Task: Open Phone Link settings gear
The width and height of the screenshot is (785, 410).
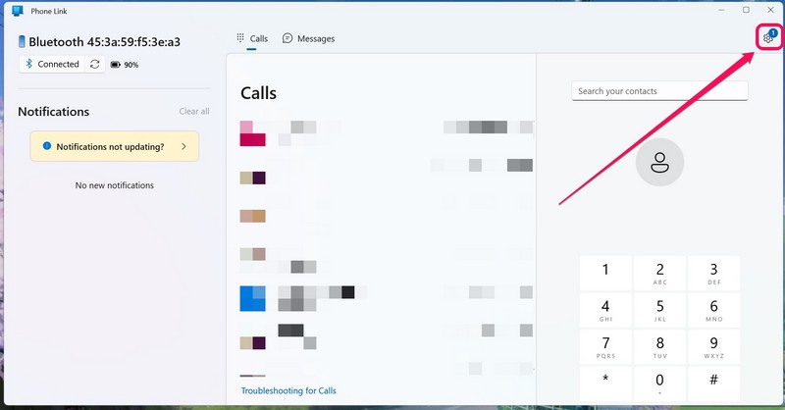Action: [x=768, y=38]
